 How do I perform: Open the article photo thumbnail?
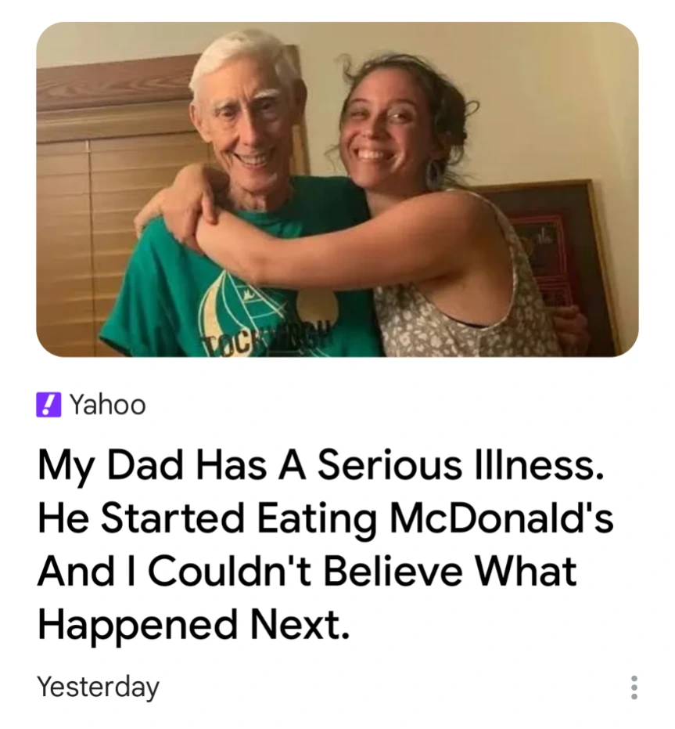pyautogui.click(x=337, y=189)
